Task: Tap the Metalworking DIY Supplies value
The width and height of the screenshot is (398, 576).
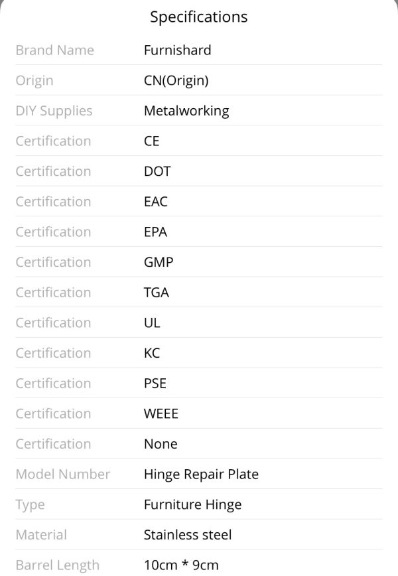Action: (186, 111)
